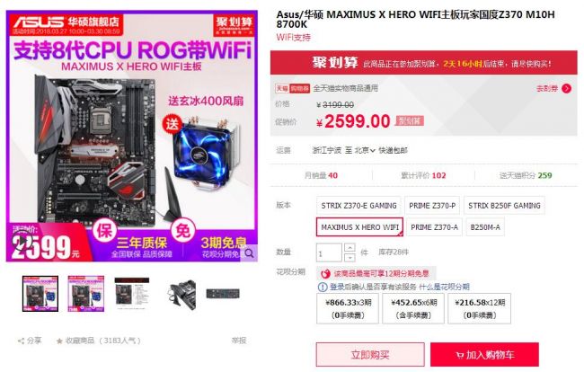Click the info icon beside login notice

tap(322, 287)
